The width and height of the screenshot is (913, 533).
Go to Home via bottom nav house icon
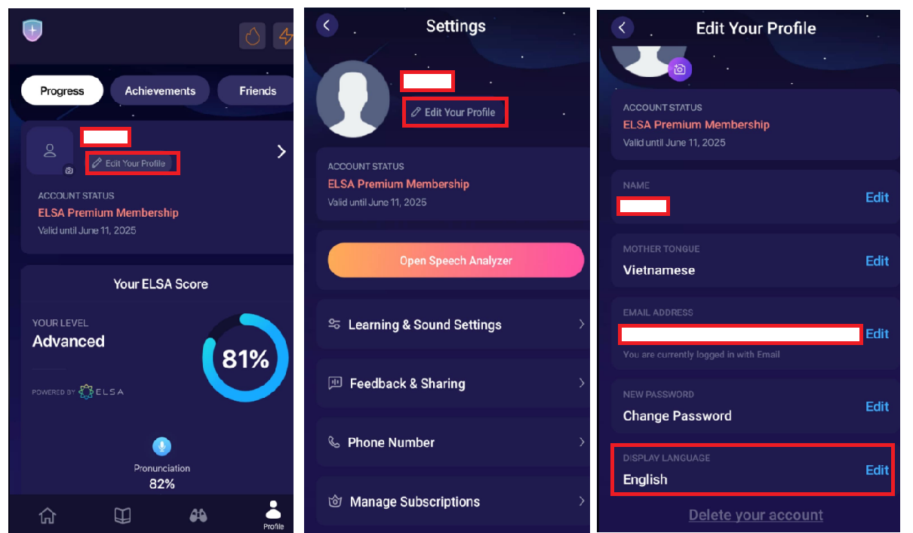coord(47,516)
